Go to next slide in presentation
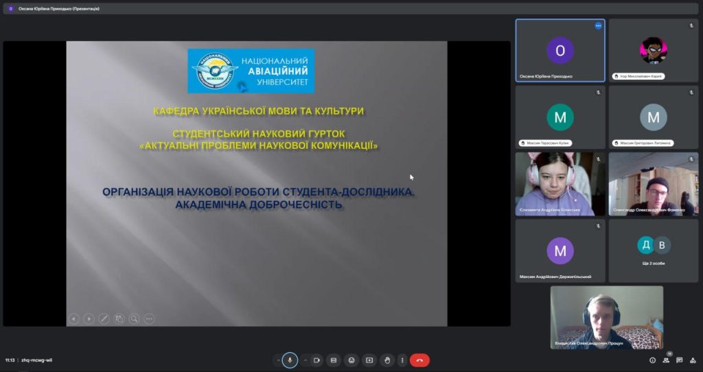The height and width of the screenshot is (372, 703). point(89,318)
